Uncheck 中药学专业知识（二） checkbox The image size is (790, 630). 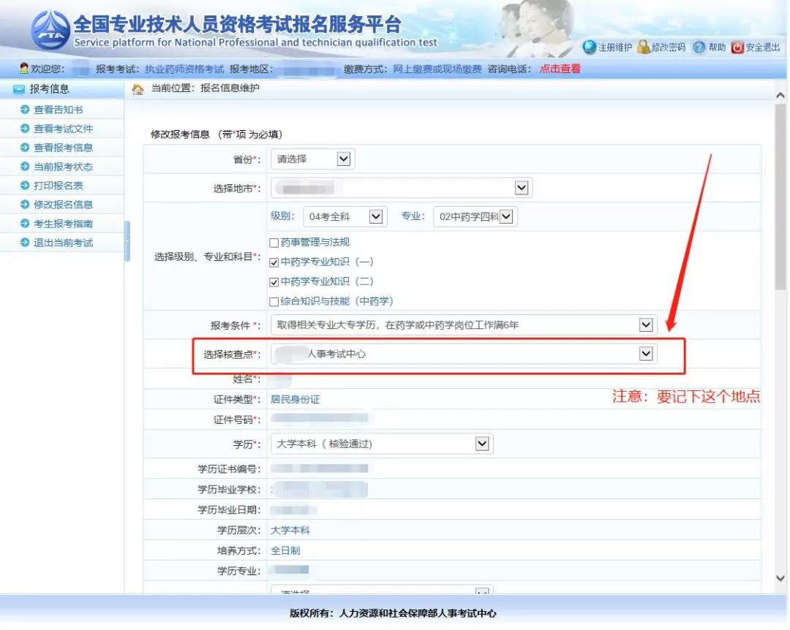(x=274, y=282)
